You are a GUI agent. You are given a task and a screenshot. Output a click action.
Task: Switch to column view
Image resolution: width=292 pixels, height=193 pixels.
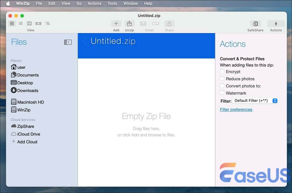[x=29, y=23]
